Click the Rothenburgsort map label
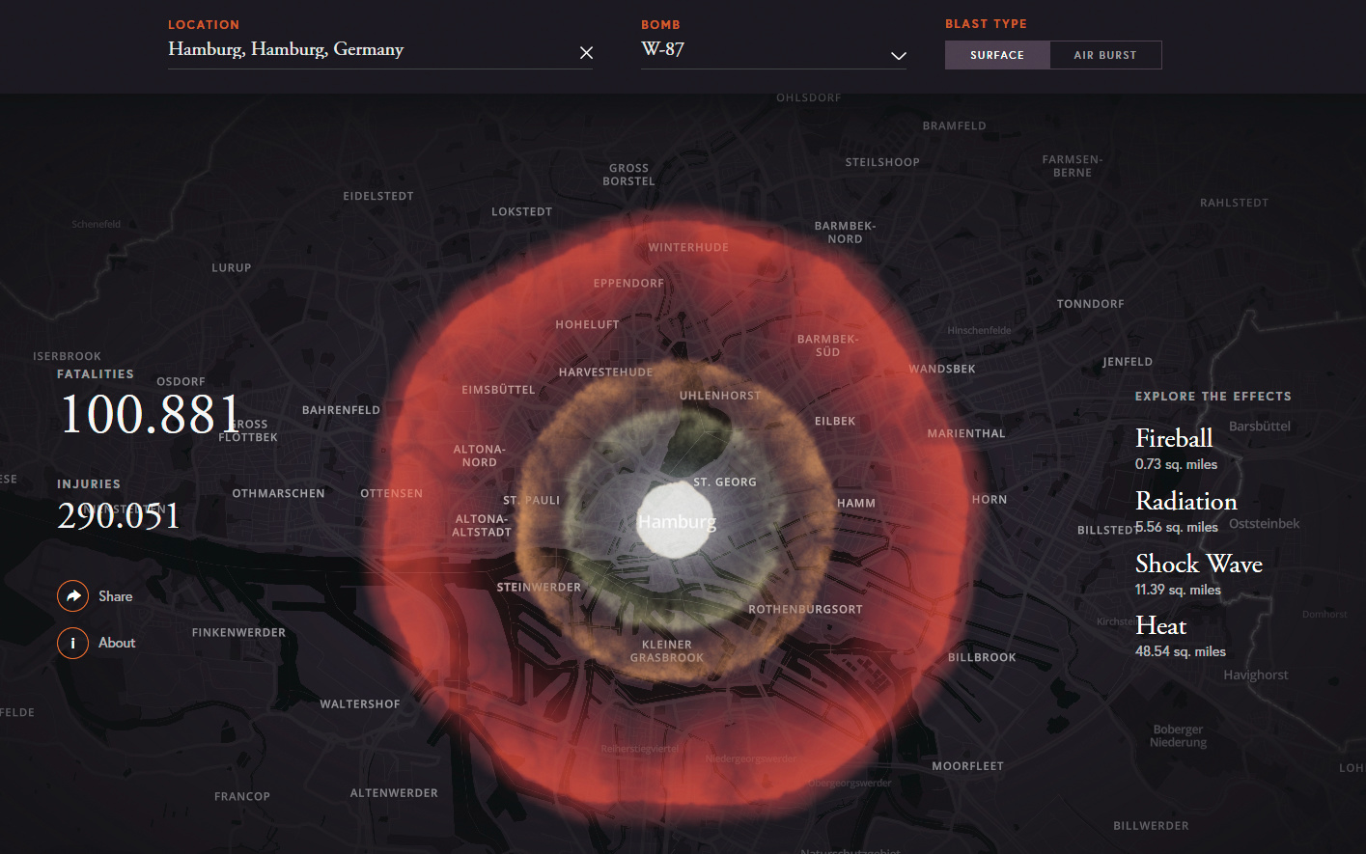 (x=805, y=610)
